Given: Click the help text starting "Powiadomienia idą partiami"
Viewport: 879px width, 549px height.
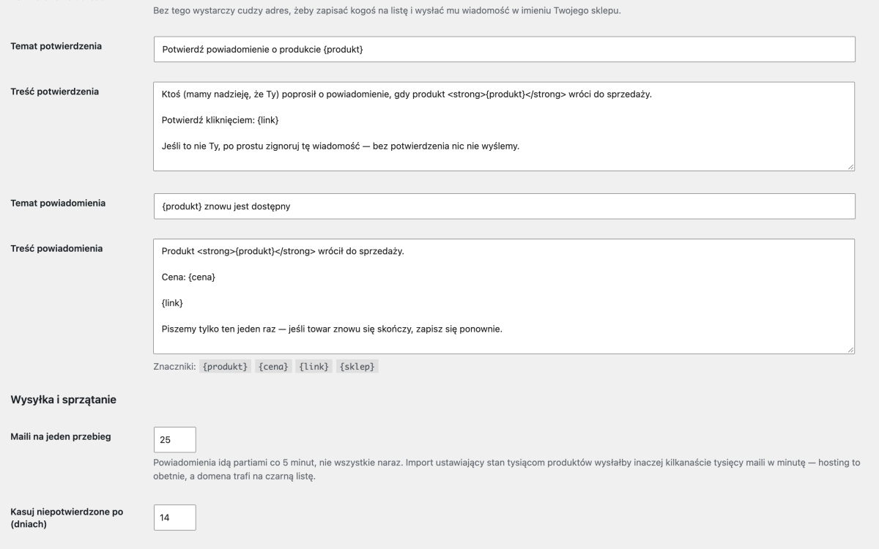Looking at the screenshot, I should tap(506, 470).
